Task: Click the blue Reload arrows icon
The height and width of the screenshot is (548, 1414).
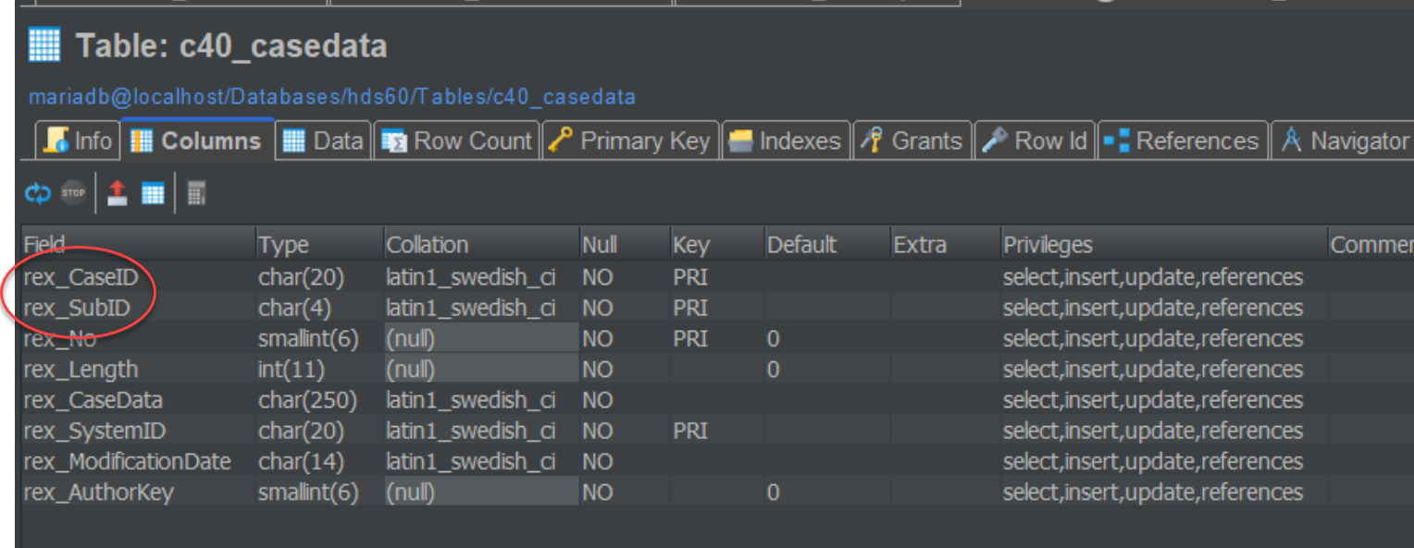Action: point(38,193)
